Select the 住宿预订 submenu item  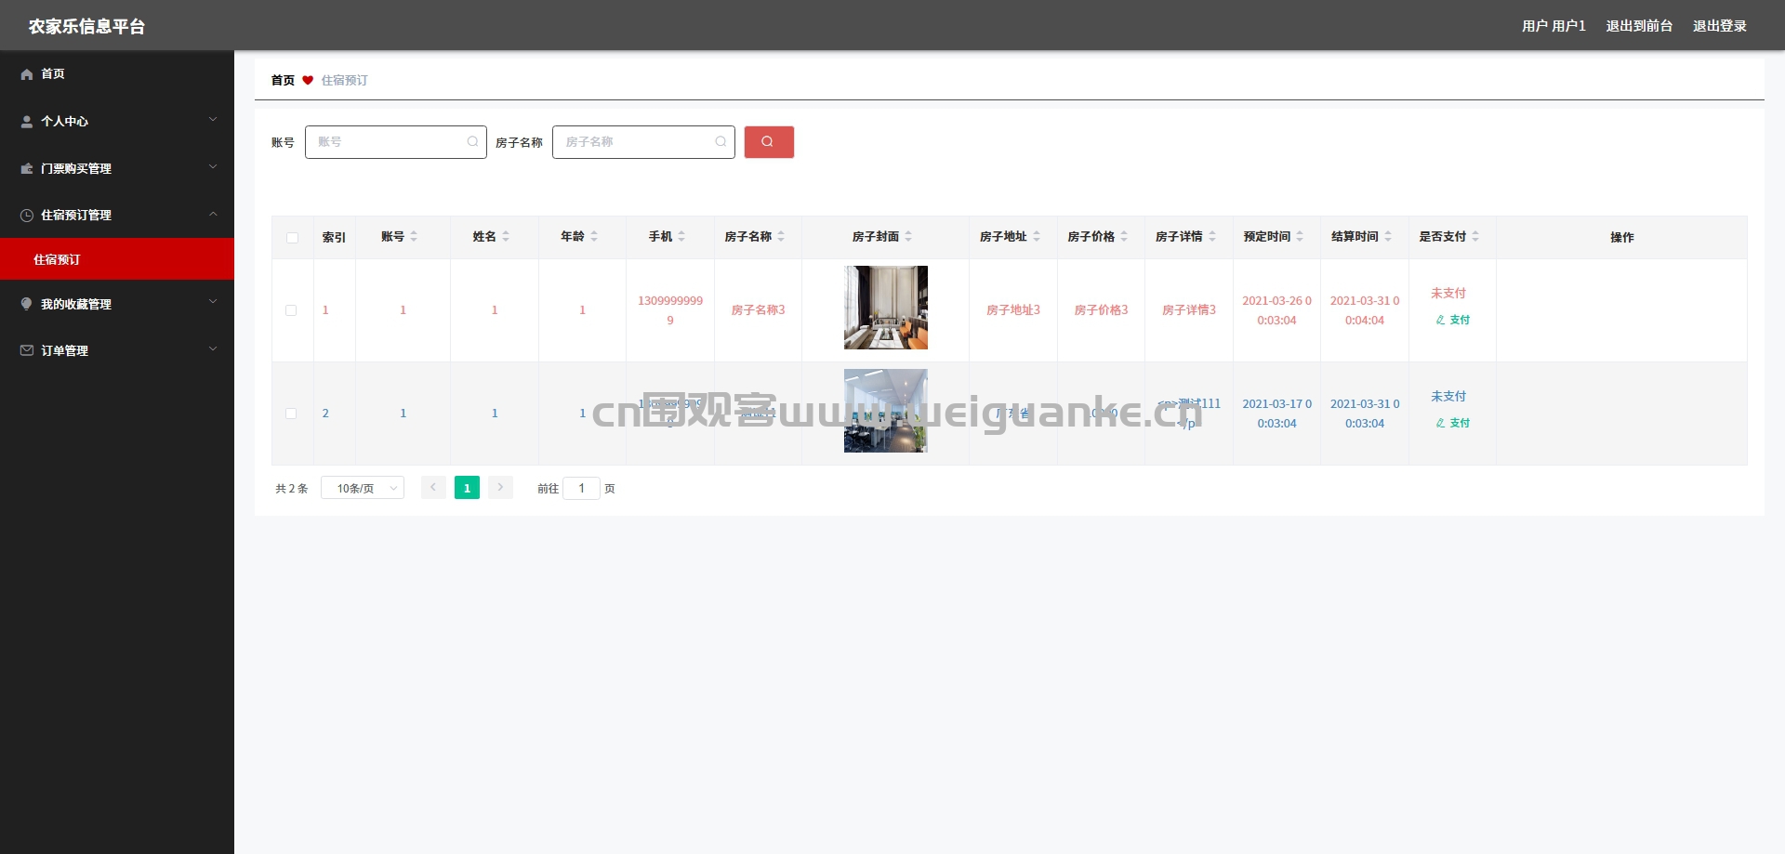click(x=117, y=259)
